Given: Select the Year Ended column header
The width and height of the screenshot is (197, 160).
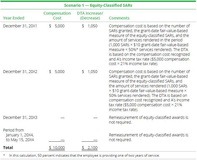Looking at the screenshot, I should coord(14,18).
